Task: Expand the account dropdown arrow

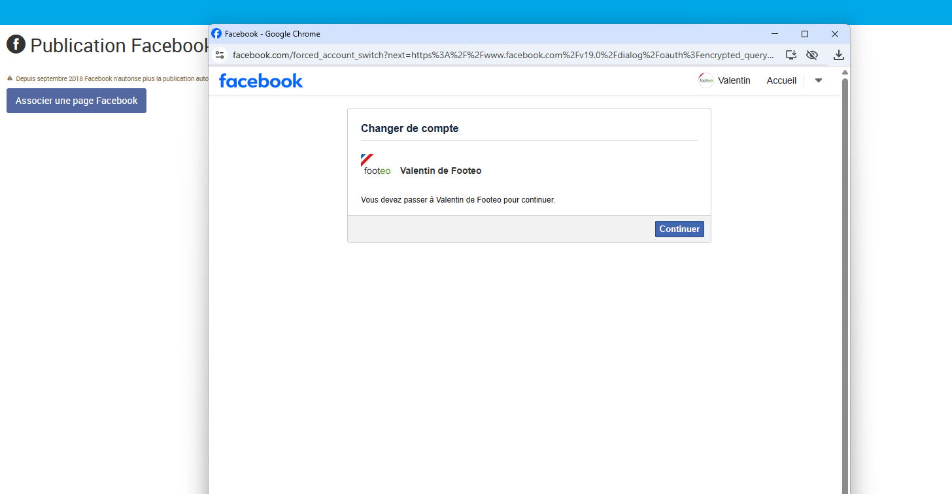Action: [x=818, y=80]
